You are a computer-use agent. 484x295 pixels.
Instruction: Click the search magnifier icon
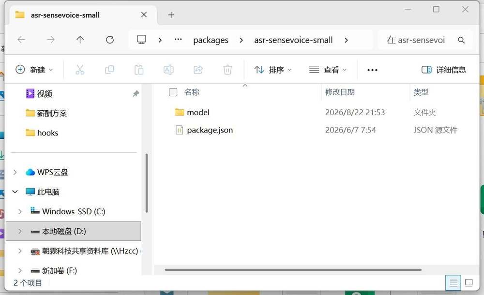461,40
